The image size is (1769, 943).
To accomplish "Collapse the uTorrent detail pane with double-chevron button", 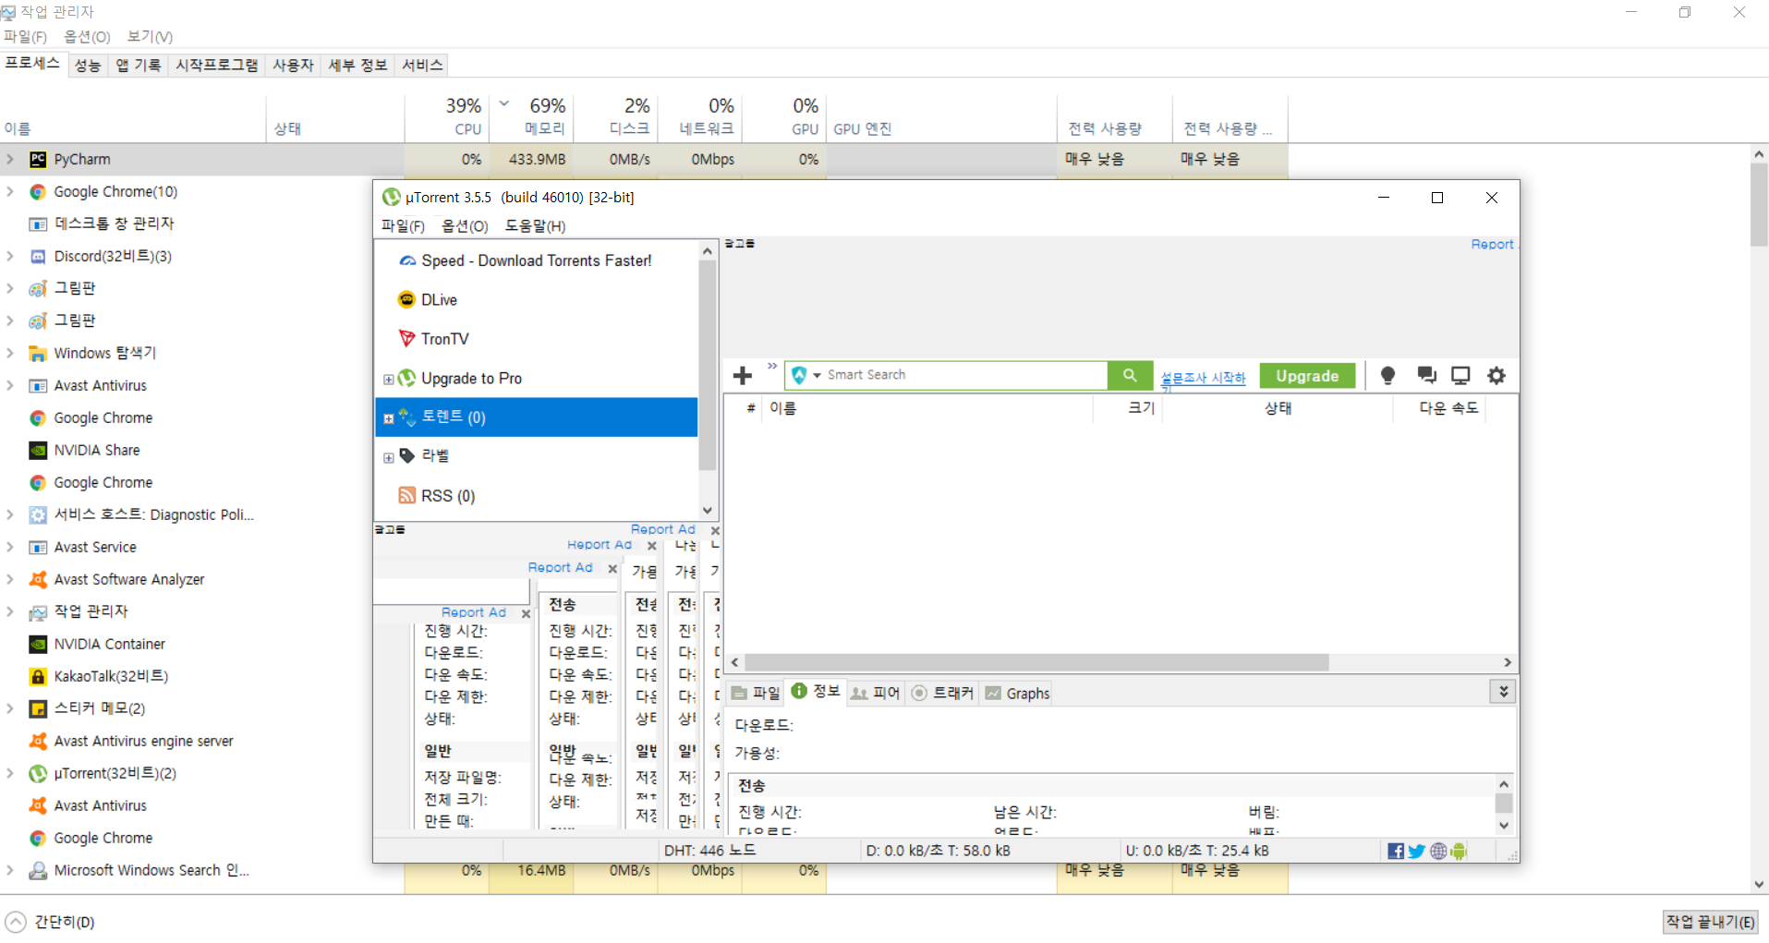I will 1503,691.
